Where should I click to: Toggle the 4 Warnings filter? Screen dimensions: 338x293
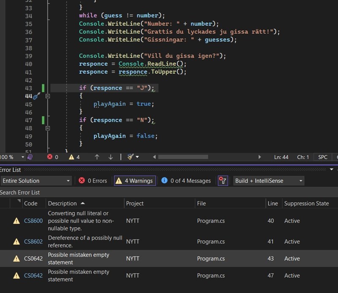[x=135, y=181]
